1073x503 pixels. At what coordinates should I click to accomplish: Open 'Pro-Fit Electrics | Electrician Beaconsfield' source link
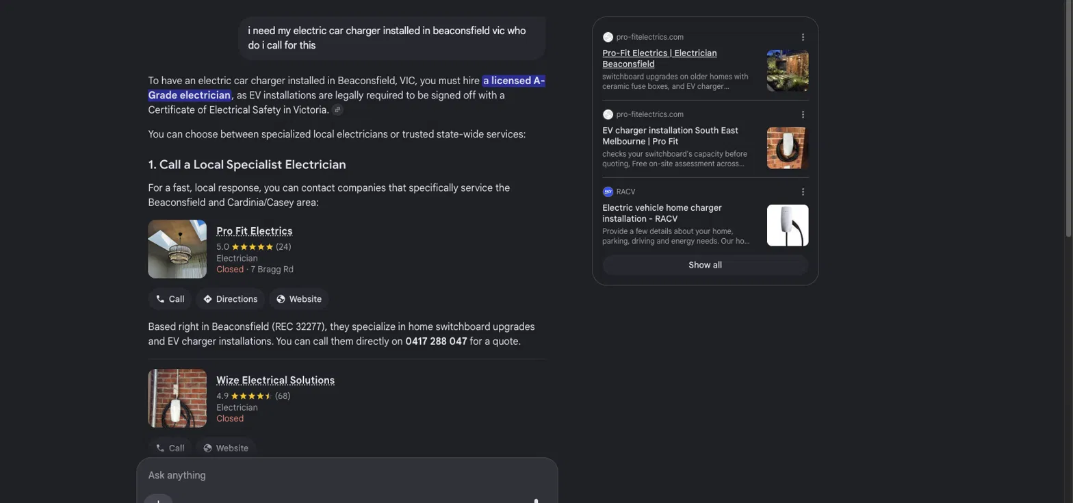coord(660,58)
